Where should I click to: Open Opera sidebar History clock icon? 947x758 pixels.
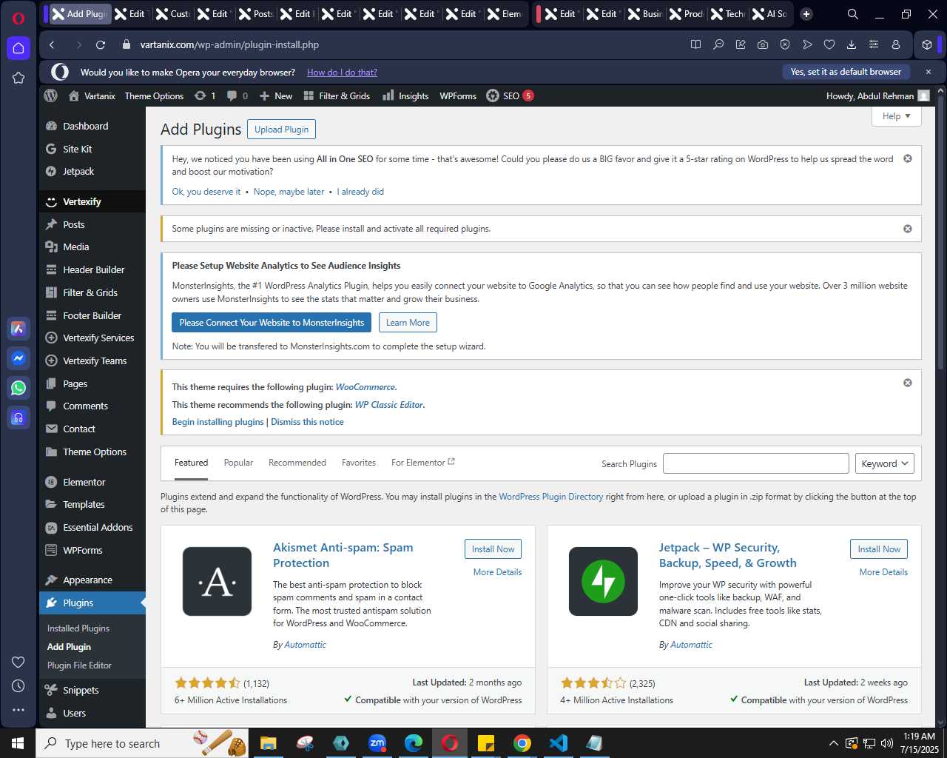click(18, 686)
